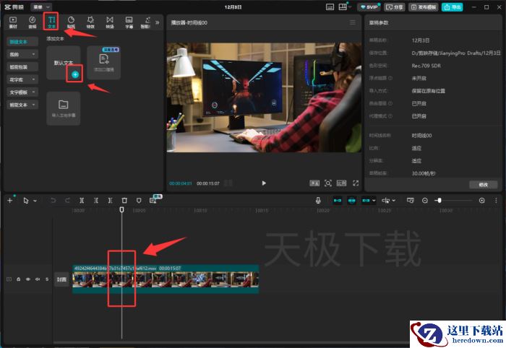Viewport: 506px width, 348px height.
Task: Expand the 文字模板 category dropdown
Action: (x=22, y=92)
